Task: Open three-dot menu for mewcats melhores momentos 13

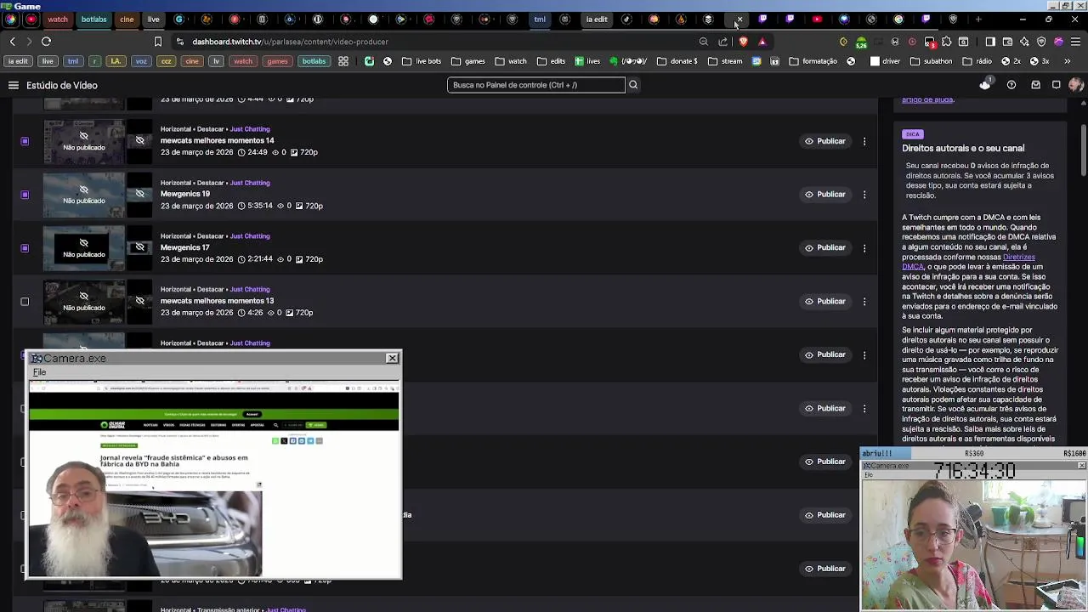Action: pos(864,302)
